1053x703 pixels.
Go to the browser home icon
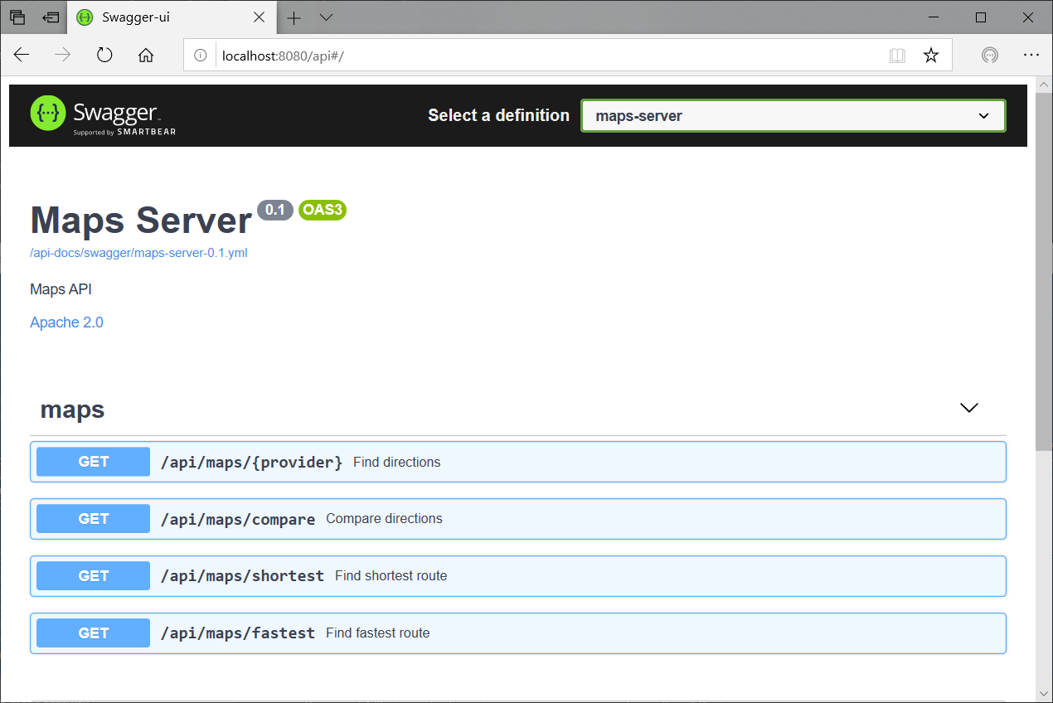point(146,55)
